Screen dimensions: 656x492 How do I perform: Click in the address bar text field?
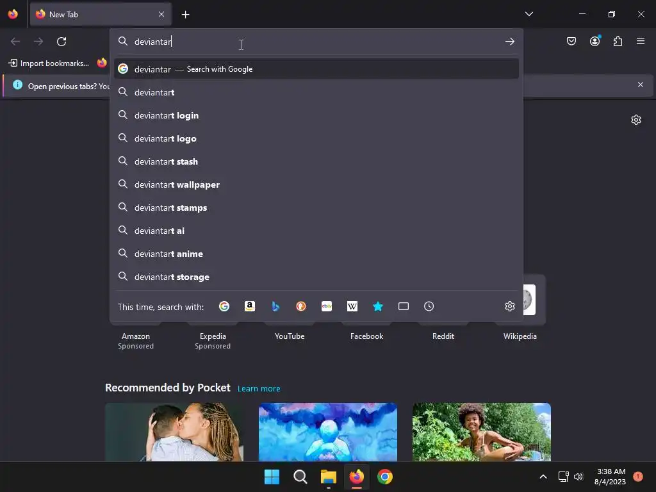point(316,42)
